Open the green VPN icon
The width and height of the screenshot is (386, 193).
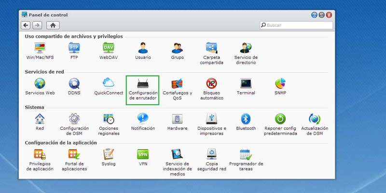[143, 154]
